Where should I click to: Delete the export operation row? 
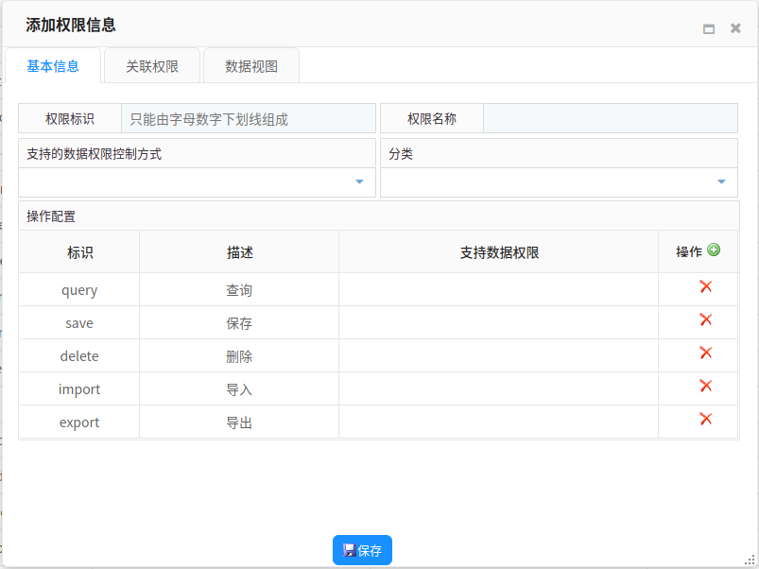(705, 420)
